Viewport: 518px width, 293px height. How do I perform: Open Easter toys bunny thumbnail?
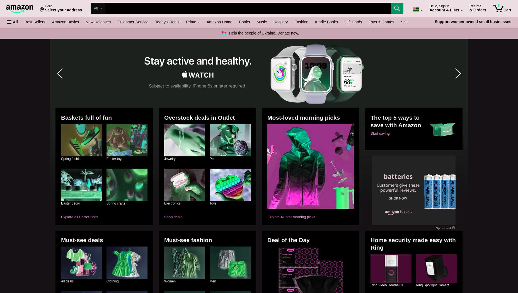[x=127, y=140]
